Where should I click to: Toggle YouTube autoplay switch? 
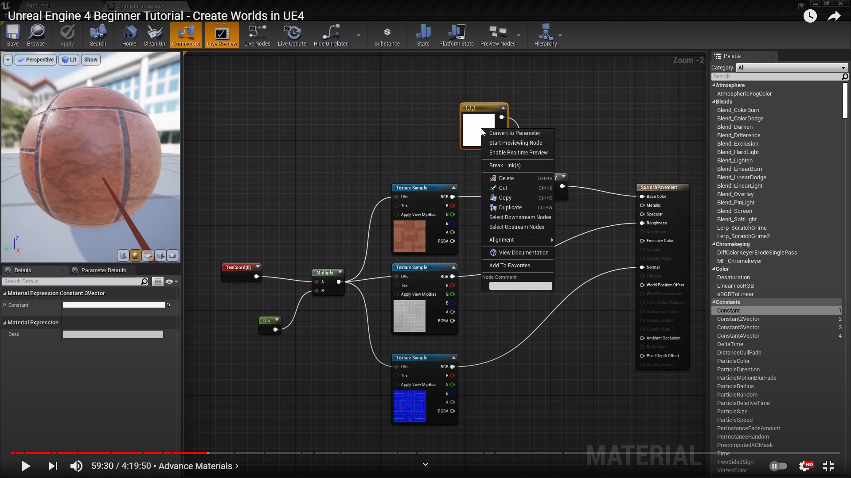pyautogui.click(x=778, y=466)
